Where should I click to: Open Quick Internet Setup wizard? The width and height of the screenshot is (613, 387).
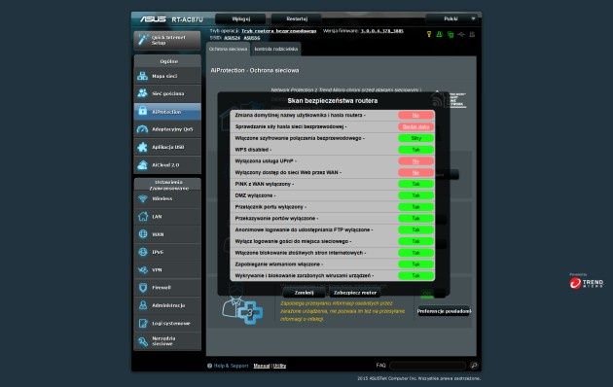point(167,40)
